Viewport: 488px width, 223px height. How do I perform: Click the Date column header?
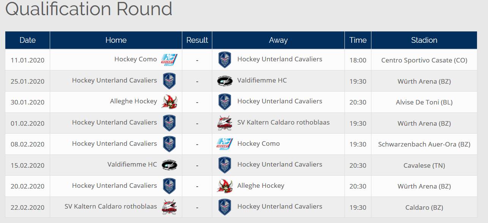point(27,40)
